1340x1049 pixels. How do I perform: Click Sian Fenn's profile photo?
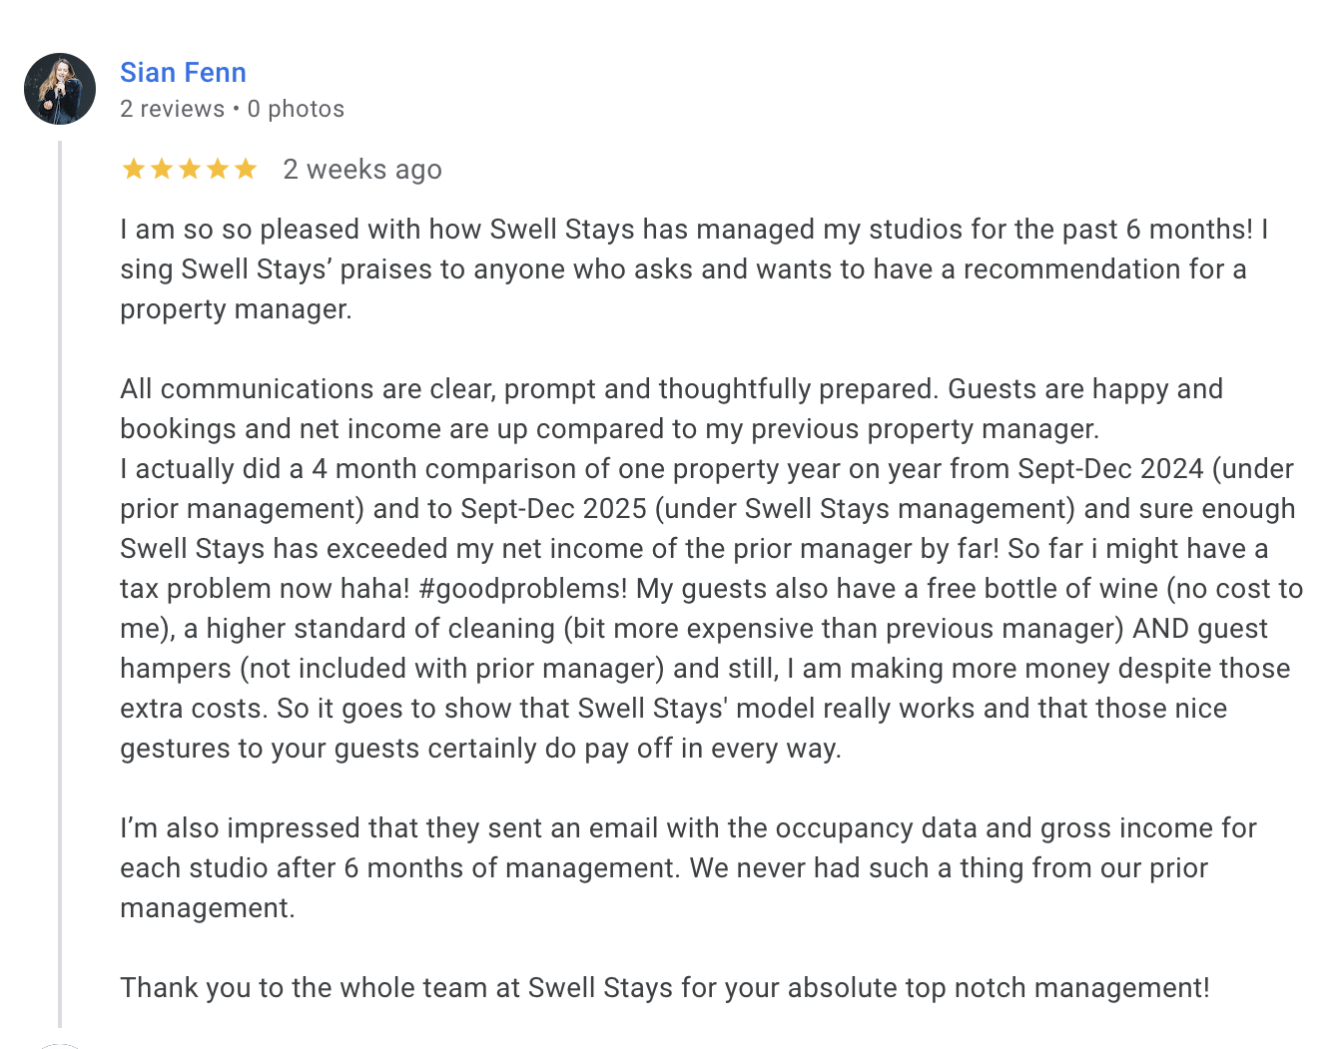(x=60, y=89)
